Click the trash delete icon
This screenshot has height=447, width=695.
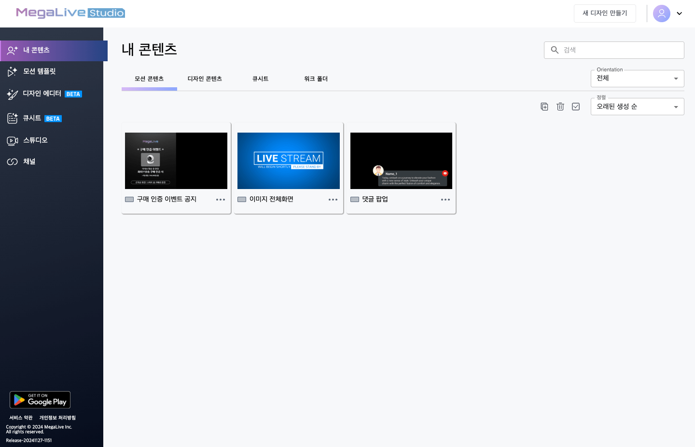point(560,107)
